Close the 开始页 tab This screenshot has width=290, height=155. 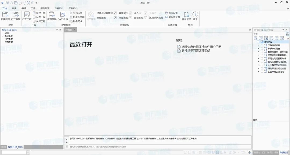[x=75, y=29]
